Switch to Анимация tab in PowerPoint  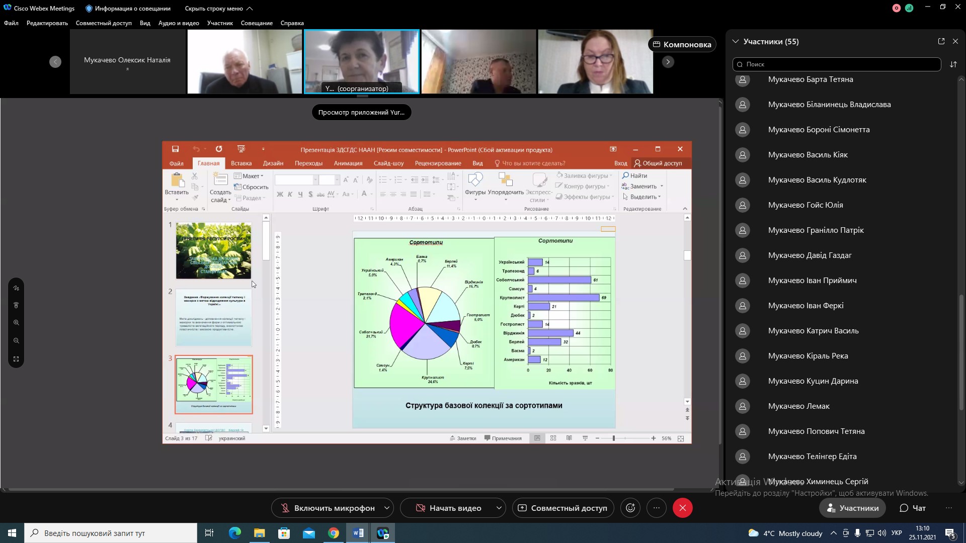click(348, 163)
